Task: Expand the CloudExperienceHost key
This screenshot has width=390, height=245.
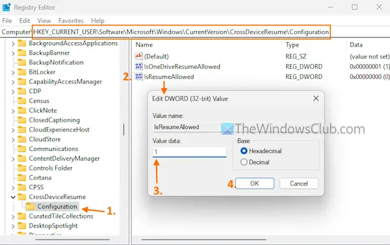Action: click(x=13, y=130)
